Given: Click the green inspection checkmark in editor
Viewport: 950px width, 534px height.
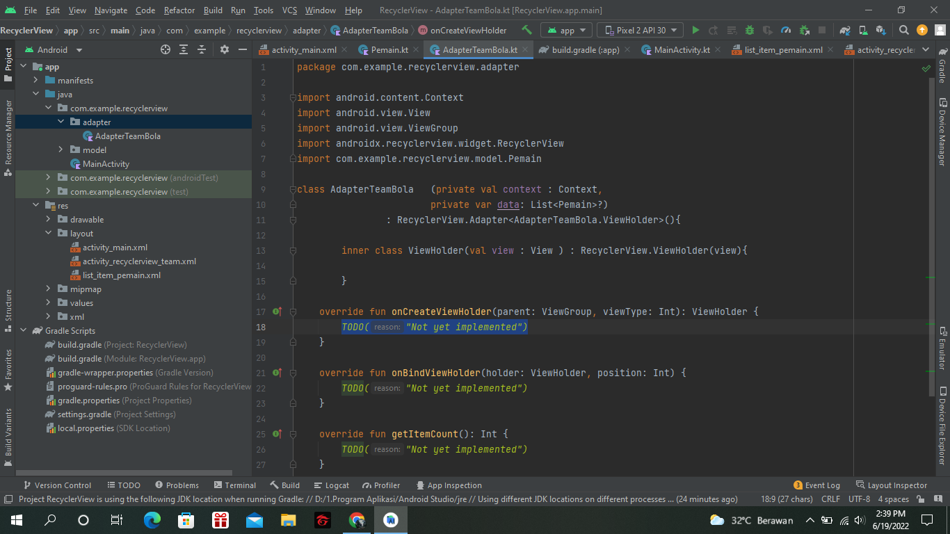Looking at the screenshot, I should [x=926, y=69].
